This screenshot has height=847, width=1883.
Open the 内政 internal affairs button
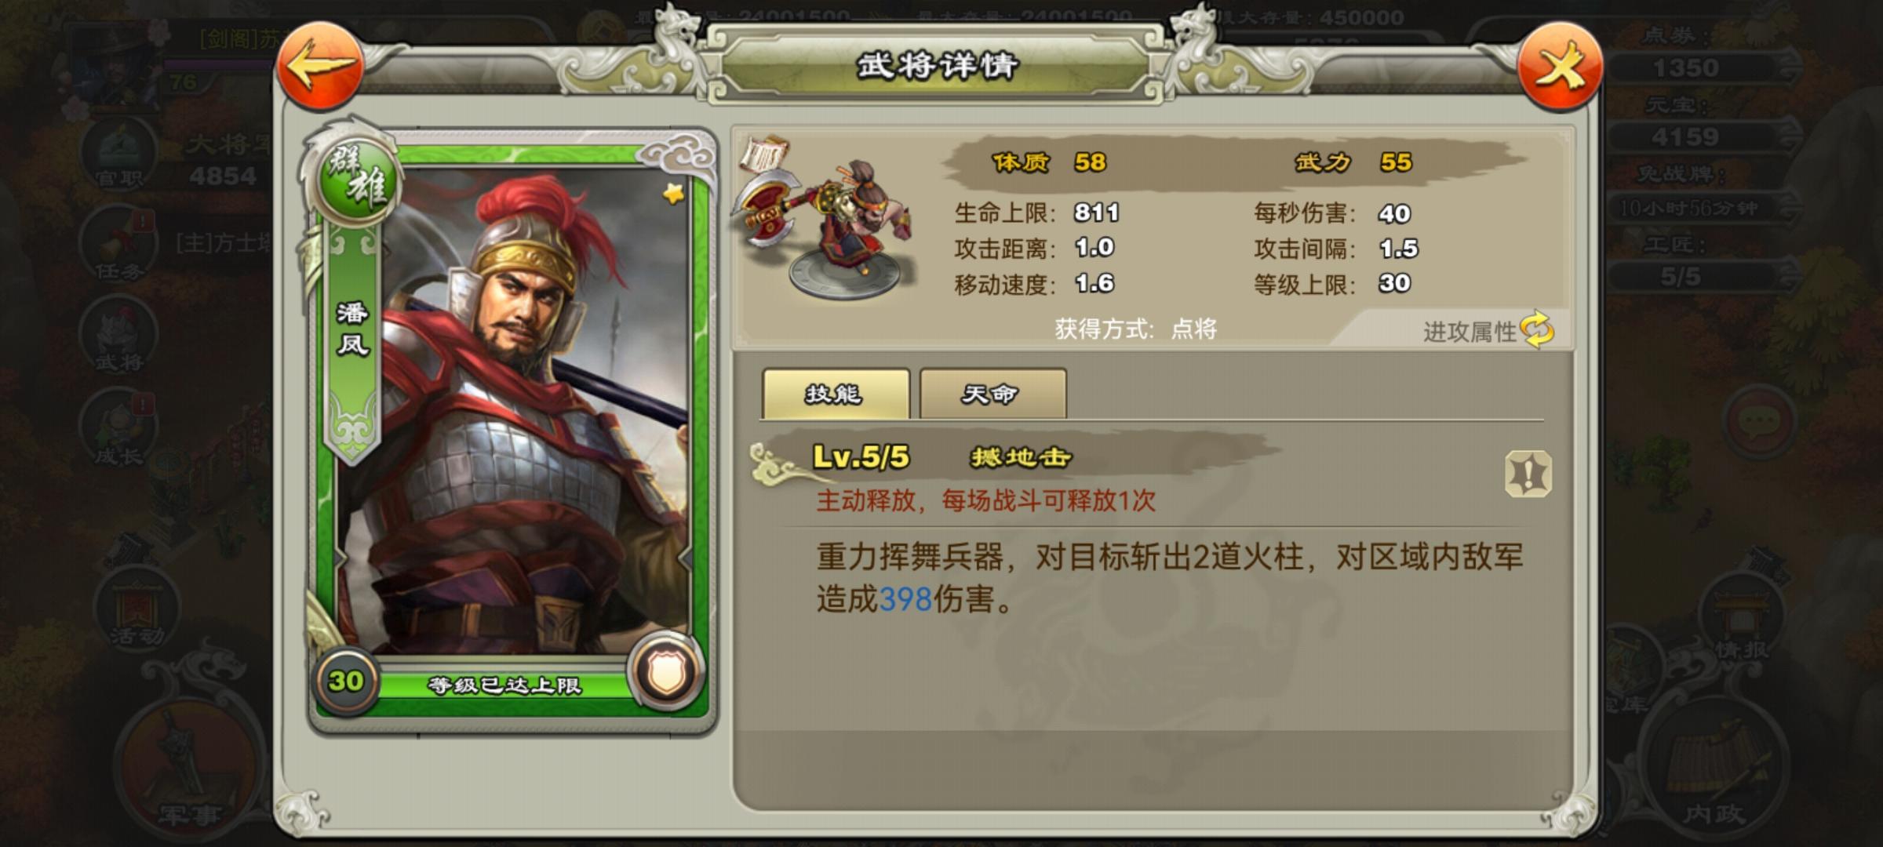click(1714, 765)
